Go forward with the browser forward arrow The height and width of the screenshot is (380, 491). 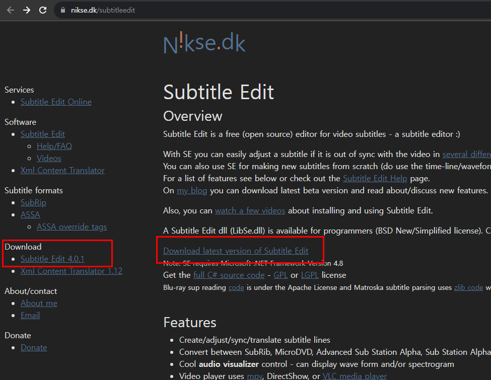[x=27, y=10]
